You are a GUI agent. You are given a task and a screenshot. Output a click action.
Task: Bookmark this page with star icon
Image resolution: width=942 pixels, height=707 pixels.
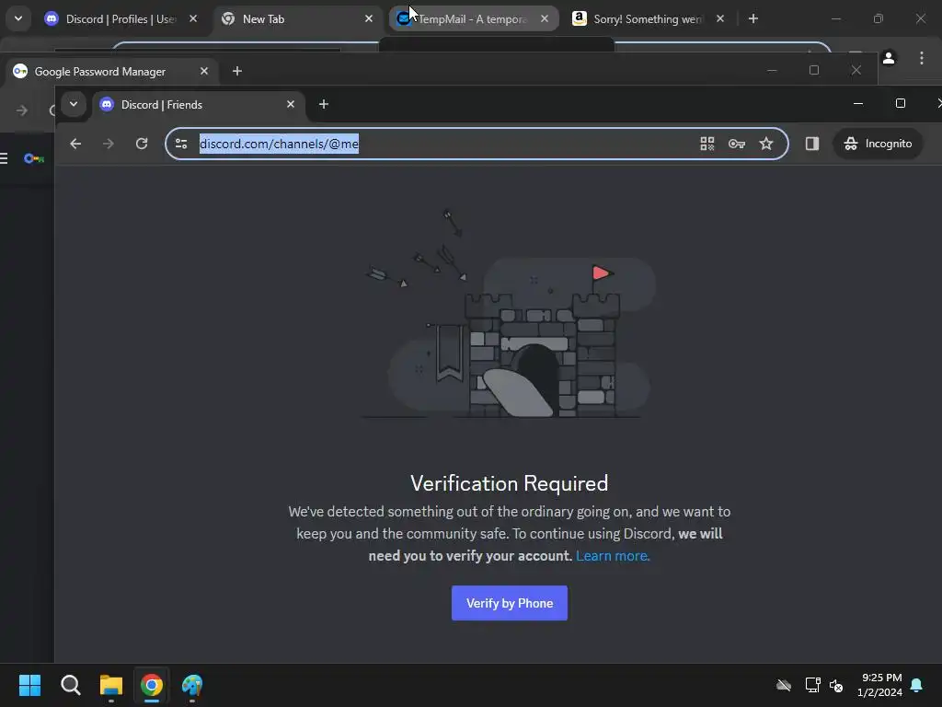point(766,144)
